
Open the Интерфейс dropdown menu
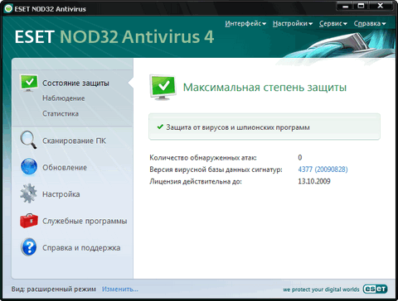tap(245, 24)
